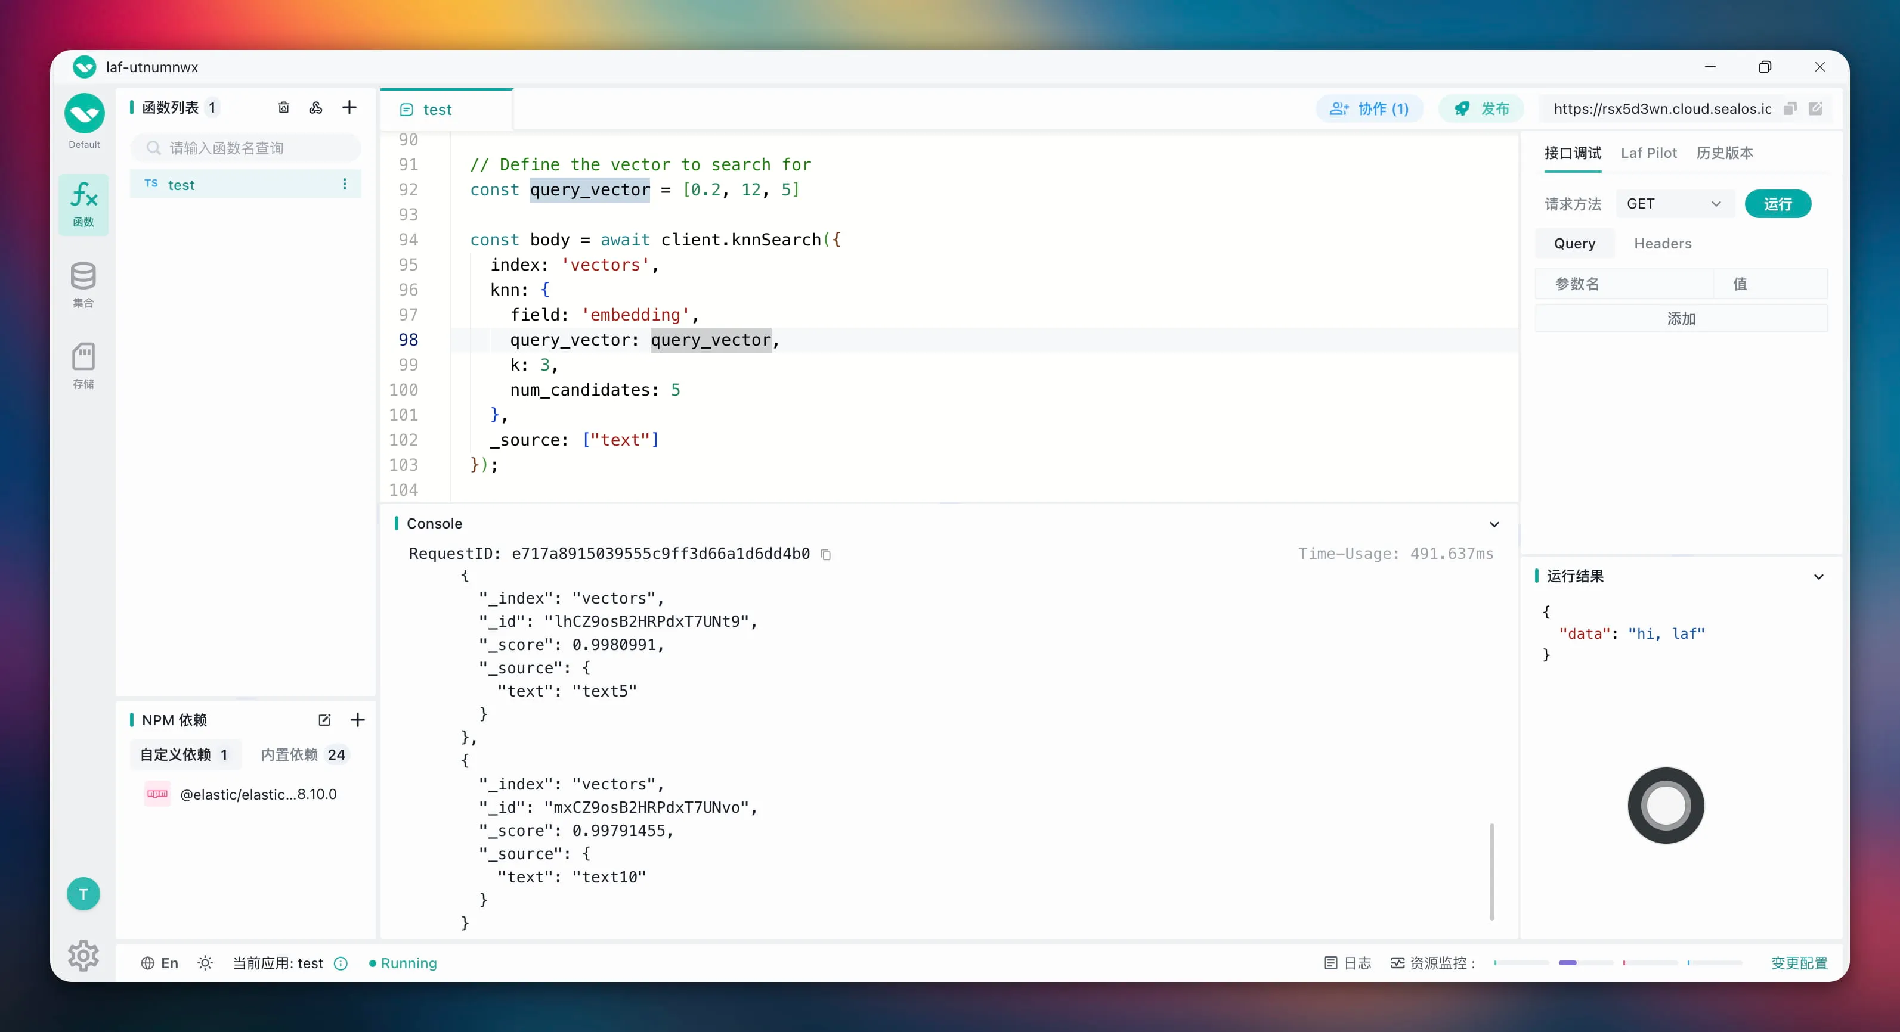The width and height of the screenshot is (1900, 1032).
Task: Select the Headers tab
Action: [x=1663, y=243]
